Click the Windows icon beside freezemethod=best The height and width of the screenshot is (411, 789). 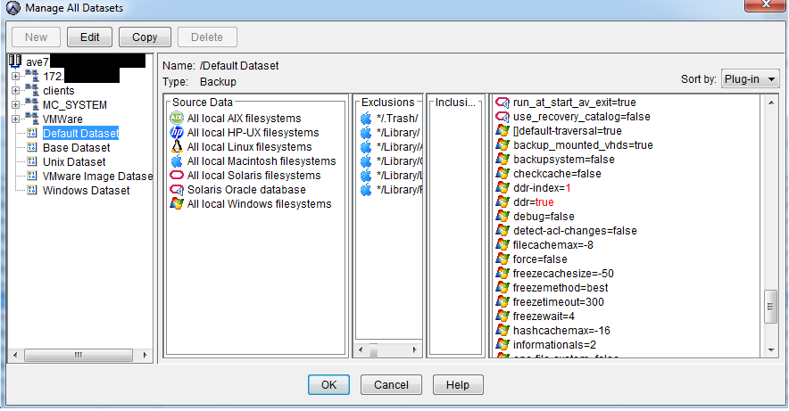point(502,287)
